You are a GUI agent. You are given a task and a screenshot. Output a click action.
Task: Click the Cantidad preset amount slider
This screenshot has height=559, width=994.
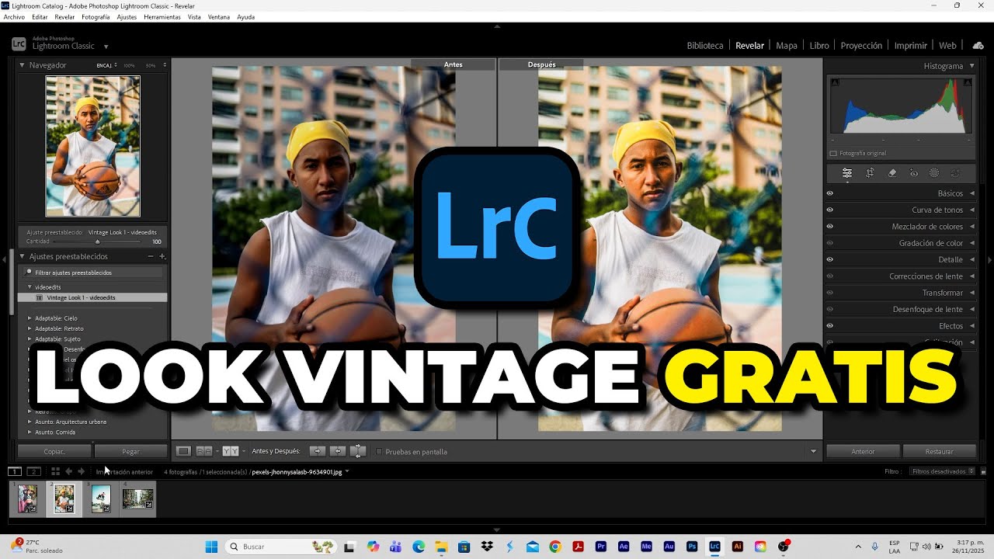click(97, 241)
